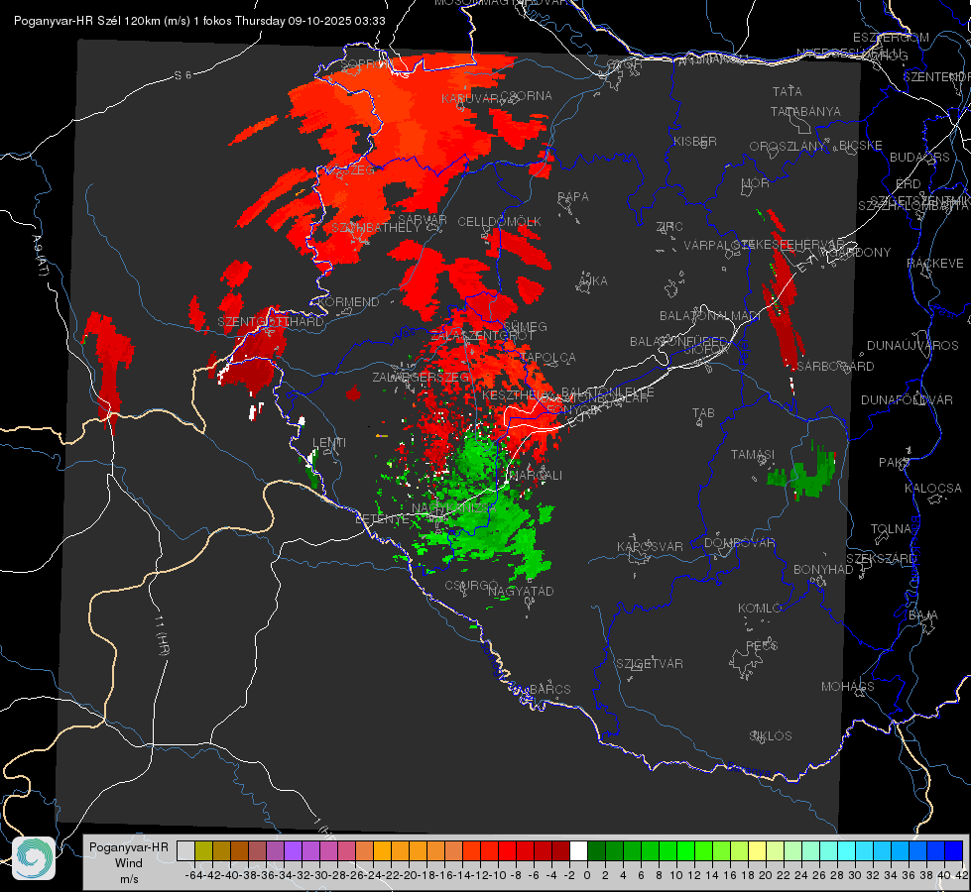Viewport: 971px width, 892px height.
Task: Click the SUMEG city label
Action: tap(525, 326)
